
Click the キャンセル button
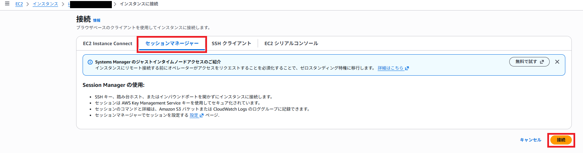pos(530,140)
